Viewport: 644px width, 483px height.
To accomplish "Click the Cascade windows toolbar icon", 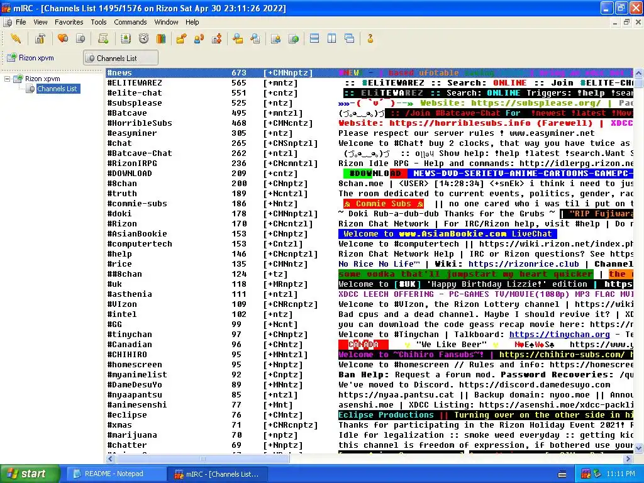I will click(x=350, y=38).
